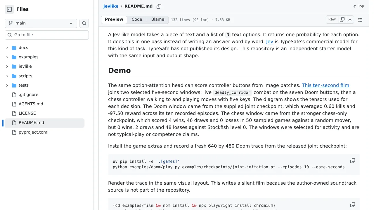Open the Raw file view
This screenshot has width=374, height=210.
[x=332, y=20]
